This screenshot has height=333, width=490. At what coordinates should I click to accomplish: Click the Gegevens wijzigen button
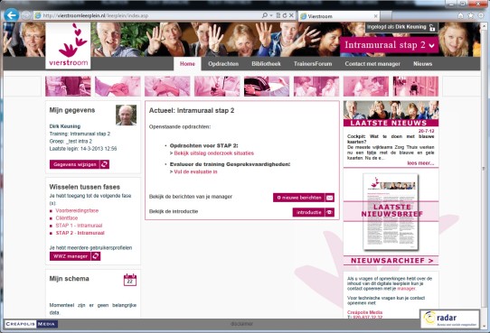[x=80, y=164]
